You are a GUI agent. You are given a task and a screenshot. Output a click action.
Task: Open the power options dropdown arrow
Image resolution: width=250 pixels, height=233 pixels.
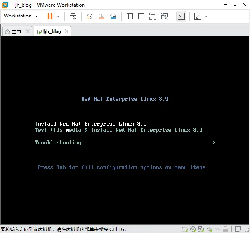click(x=58, y=16)
